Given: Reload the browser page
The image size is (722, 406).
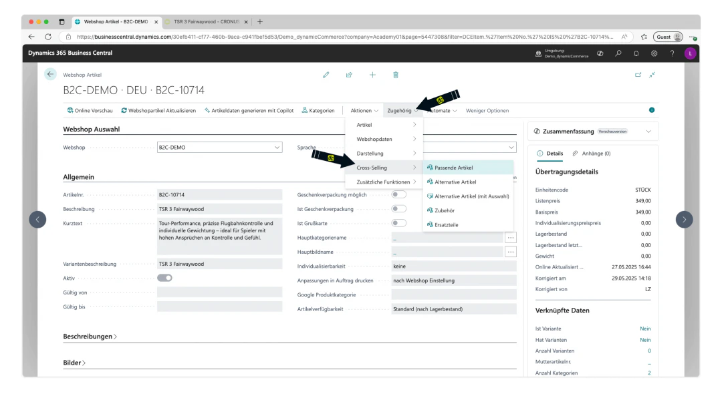Looking at the screenshot, I should pos(48,37).
